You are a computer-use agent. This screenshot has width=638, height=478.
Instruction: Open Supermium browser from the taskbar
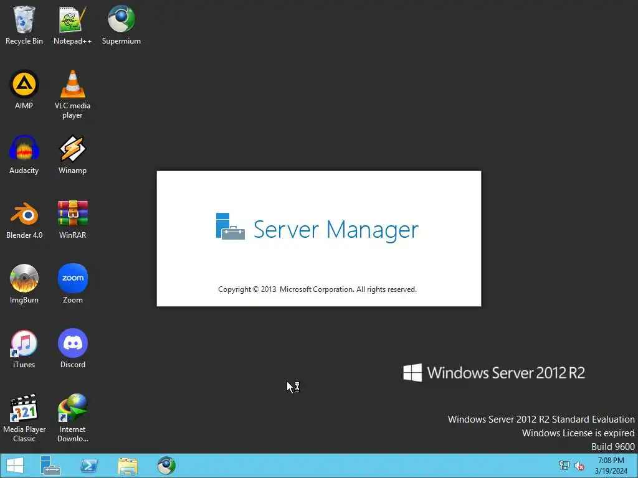point(166,466)
